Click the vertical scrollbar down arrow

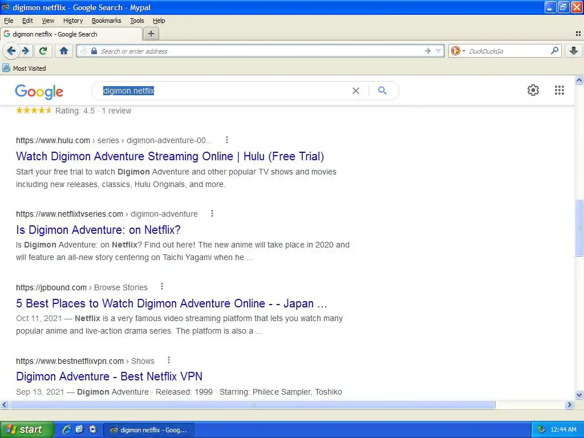click(579, 395)
